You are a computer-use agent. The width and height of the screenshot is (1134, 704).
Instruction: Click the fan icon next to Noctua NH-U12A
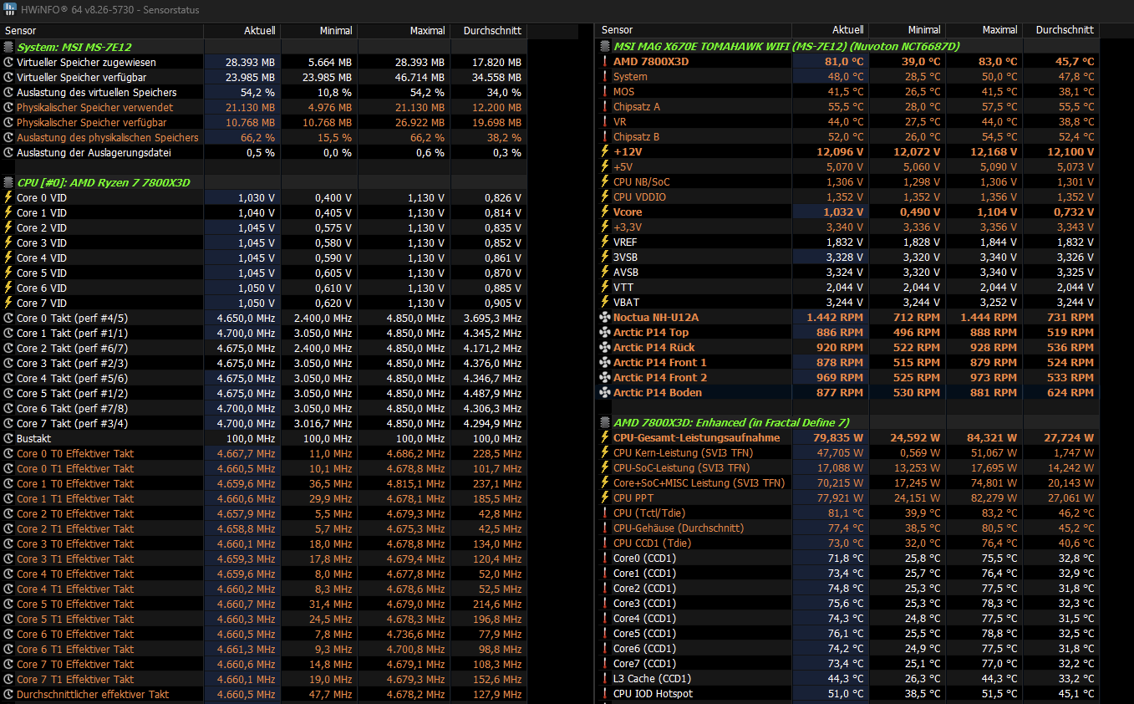click(x=605, y=318)
